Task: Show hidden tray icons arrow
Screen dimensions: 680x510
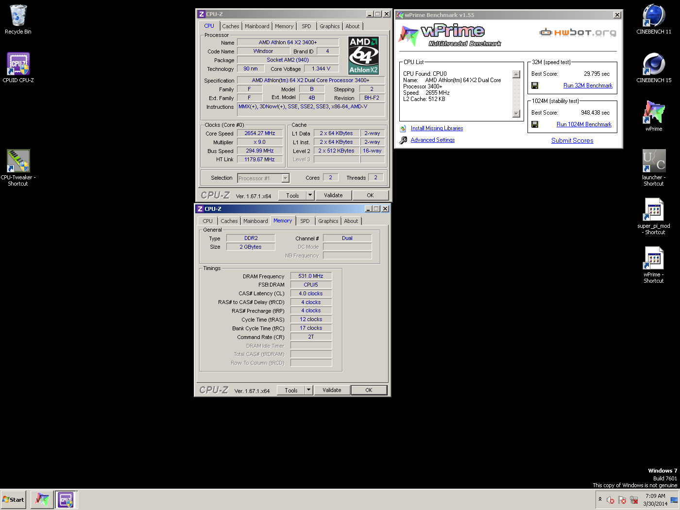Action: point(600,499)
